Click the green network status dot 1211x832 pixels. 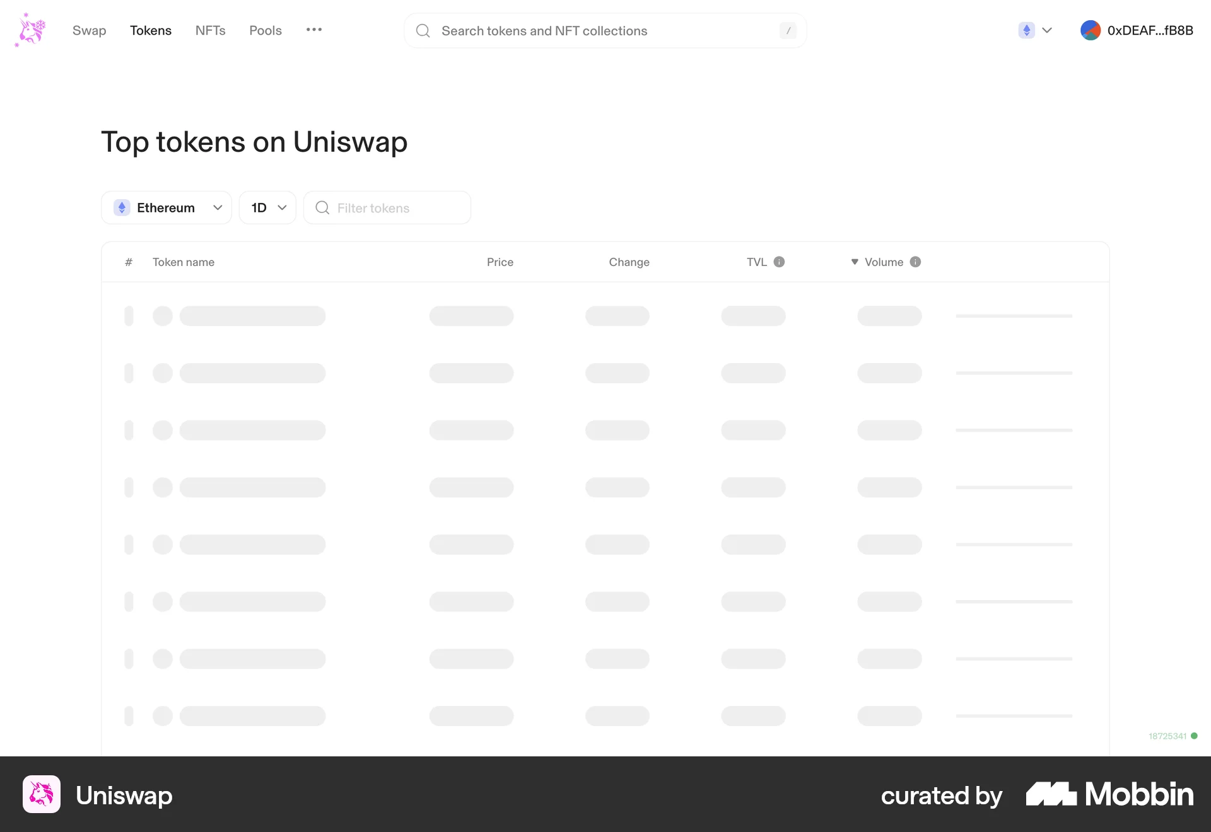(x=1195, y=736)
